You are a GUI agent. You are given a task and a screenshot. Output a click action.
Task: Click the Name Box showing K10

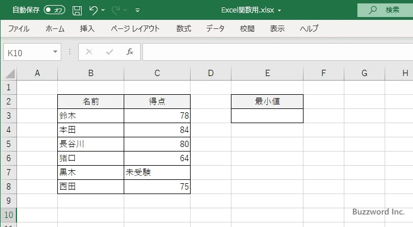point(27,52)
